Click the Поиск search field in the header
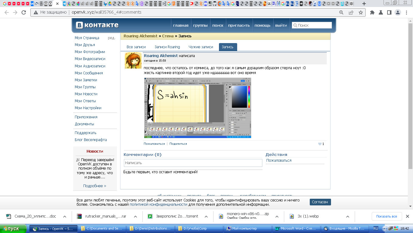This screenshot has width=413, height=233. (312, 25)
